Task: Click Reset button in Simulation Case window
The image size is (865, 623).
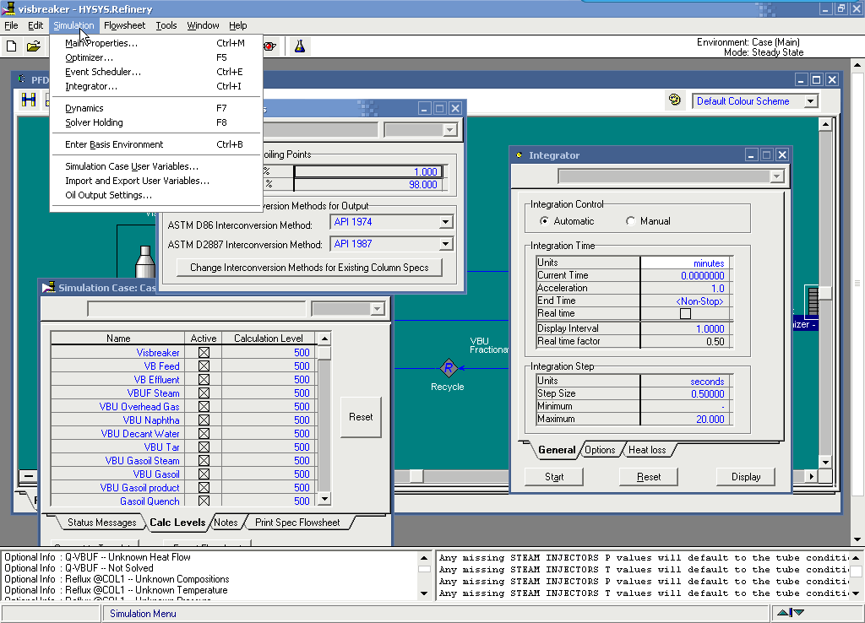Action: (361, 417)
